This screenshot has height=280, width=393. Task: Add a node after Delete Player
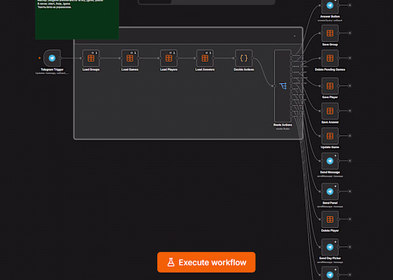click(x=350, y=219)
